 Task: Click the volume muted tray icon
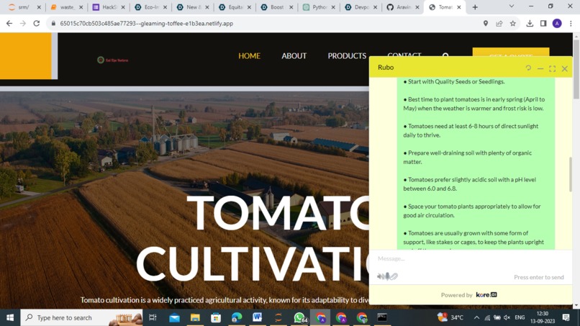point(507,317)
